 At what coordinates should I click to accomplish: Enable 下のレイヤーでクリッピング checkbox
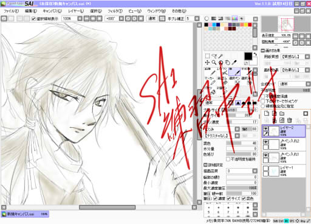click(263, 101)
